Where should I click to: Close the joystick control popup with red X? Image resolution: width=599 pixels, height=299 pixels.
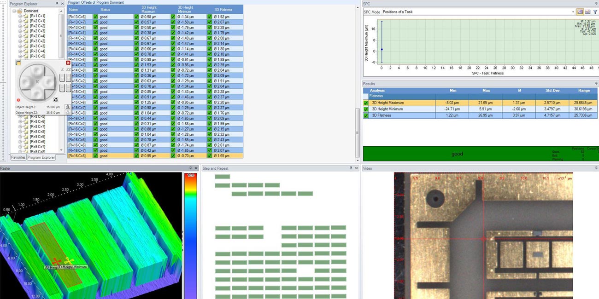[68, 63]
